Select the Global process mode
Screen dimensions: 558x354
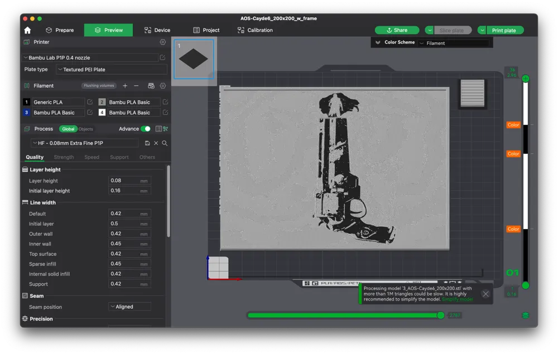pos(68,129)
